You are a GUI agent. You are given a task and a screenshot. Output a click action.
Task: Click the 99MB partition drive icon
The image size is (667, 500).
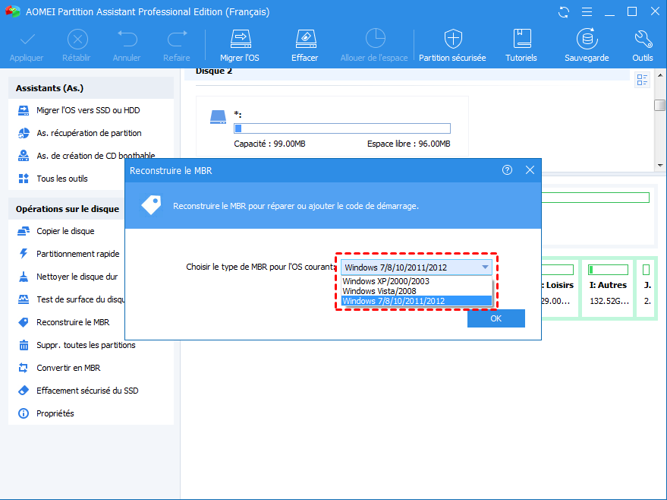(x=219, y=117)
